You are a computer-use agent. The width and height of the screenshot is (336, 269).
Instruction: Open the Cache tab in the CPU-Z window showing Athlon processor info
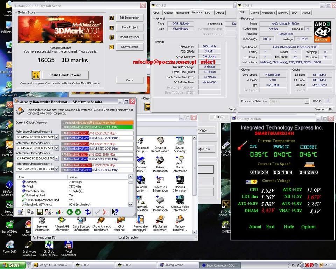[x=254, y=13]
